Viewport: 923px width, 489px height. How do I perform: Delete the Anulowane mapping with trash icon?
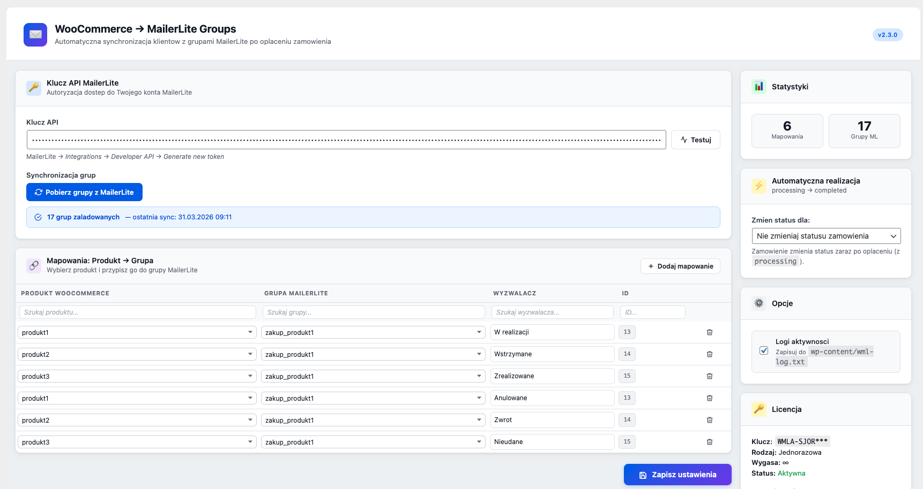click(x=709, y=398)
